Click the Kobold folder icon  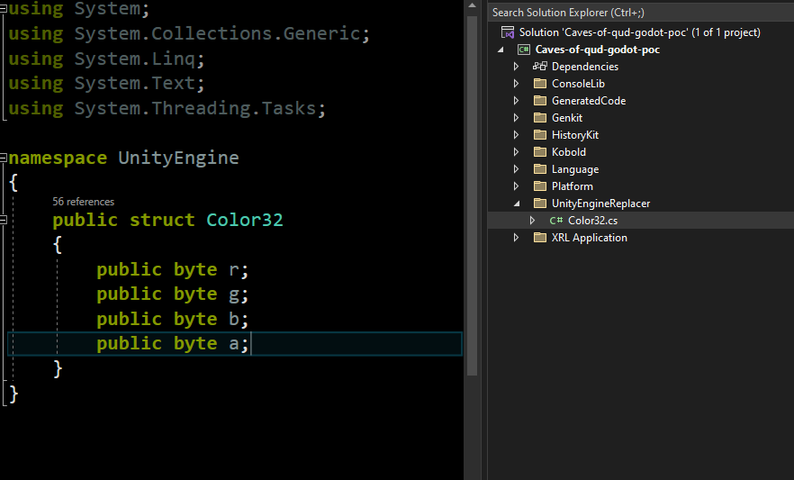coord(540,152)
